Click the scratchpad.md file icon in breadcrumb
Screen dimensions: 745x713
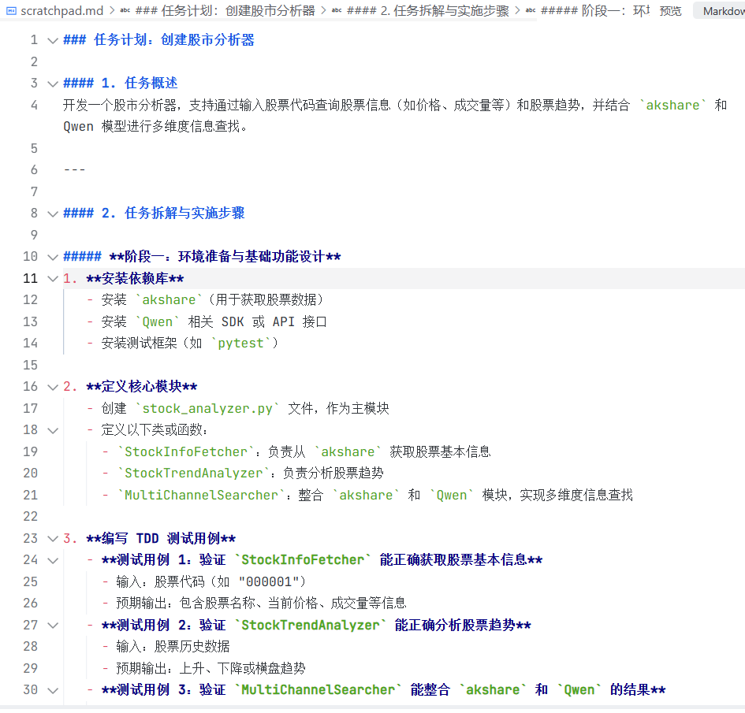point(11,11)
